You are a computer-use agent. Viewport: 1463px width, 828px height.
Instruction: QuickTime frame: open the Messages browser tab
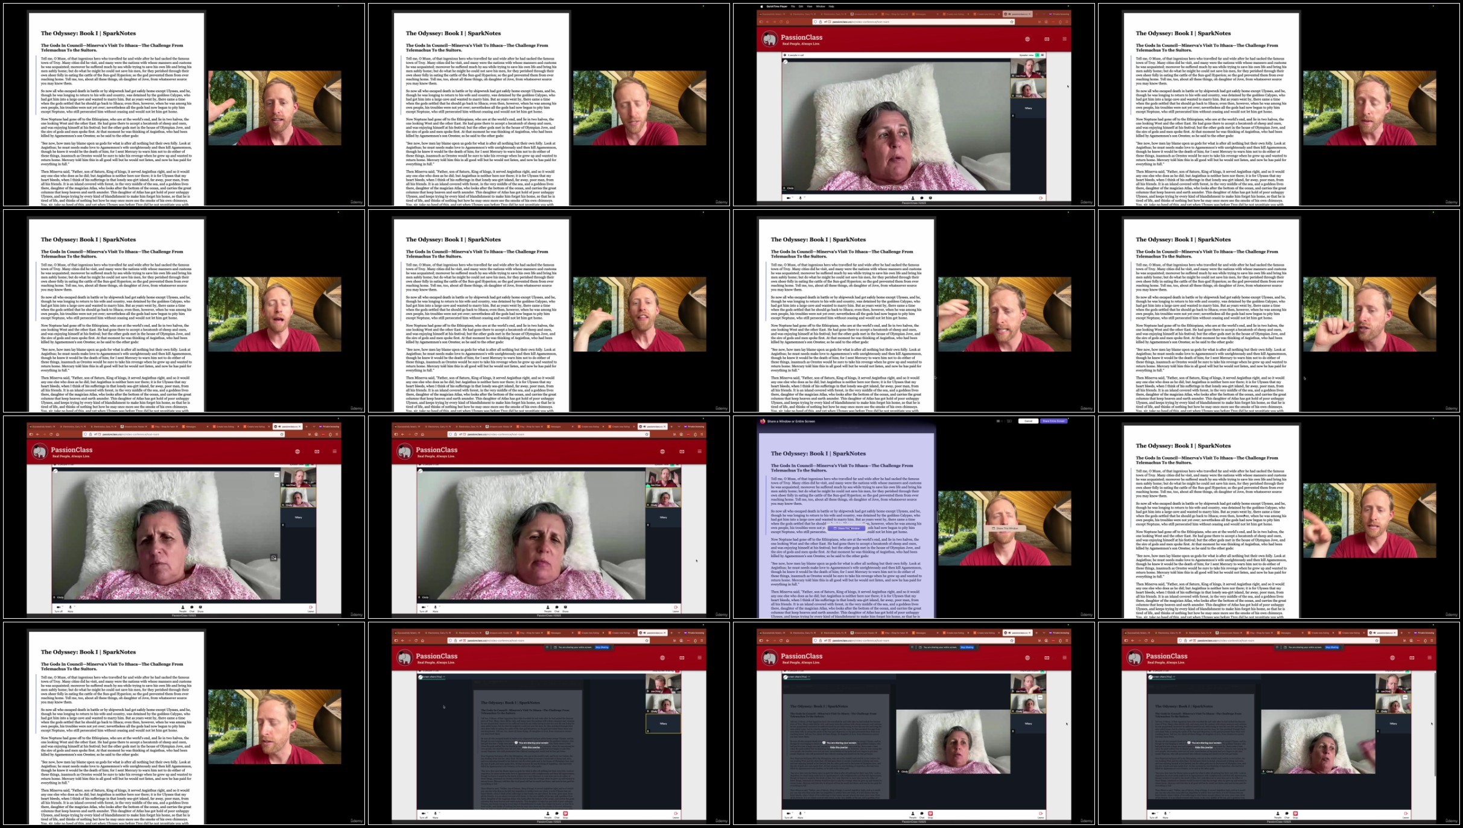924,13
